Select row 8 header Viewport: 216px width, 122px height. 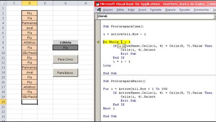pyautogui.click(x=3, y=42)
